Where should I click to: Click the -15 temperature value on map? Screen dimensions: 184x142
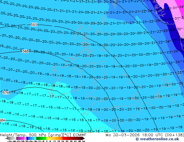pos(80,131)
